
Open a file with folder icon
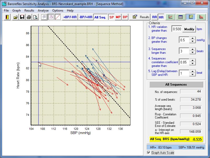click(16, 17)
